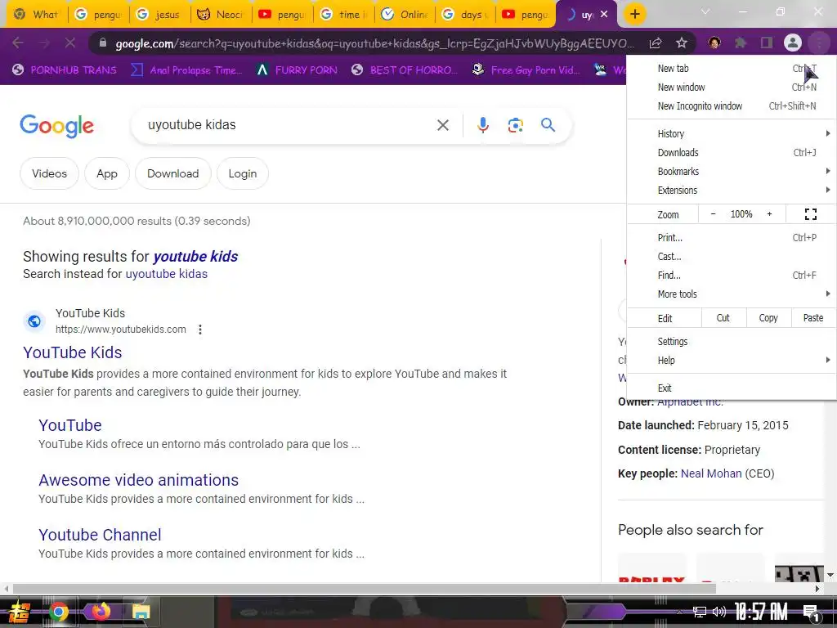Expand the Extensions submenu

point(732,190)
